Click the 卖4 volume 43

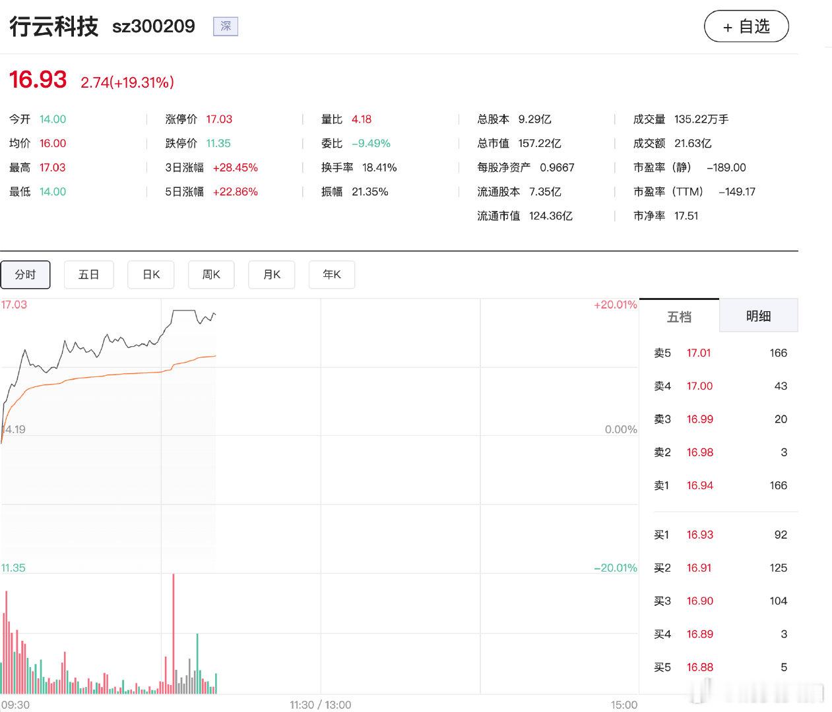[x=781, y=386]
